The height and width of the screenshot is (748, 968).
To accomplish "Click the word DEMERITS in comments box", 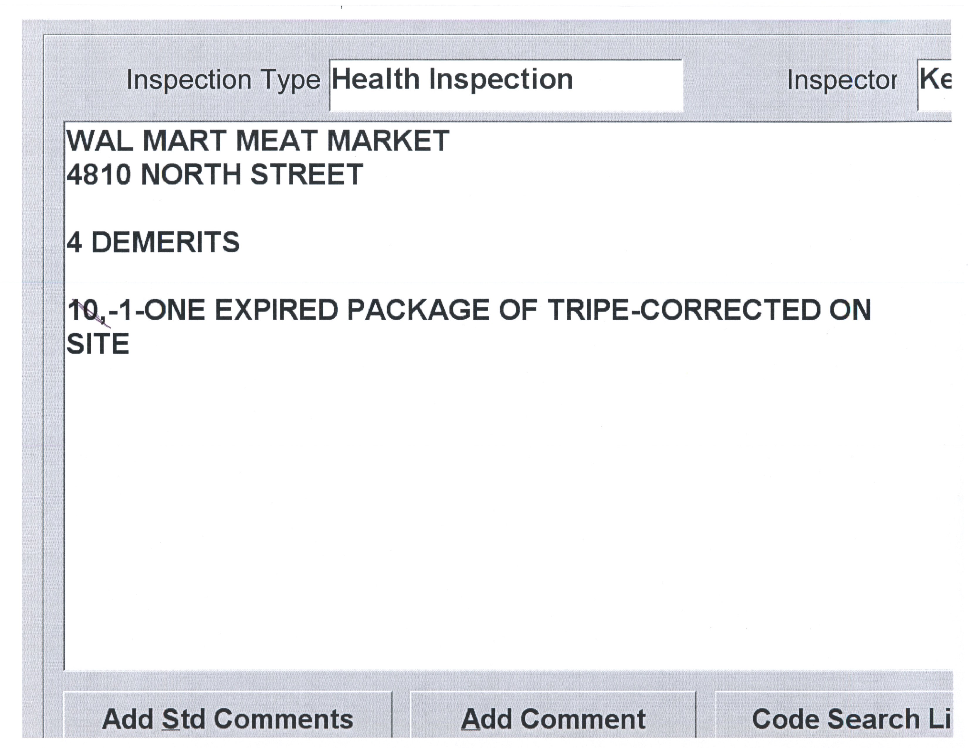I will 165,242.
